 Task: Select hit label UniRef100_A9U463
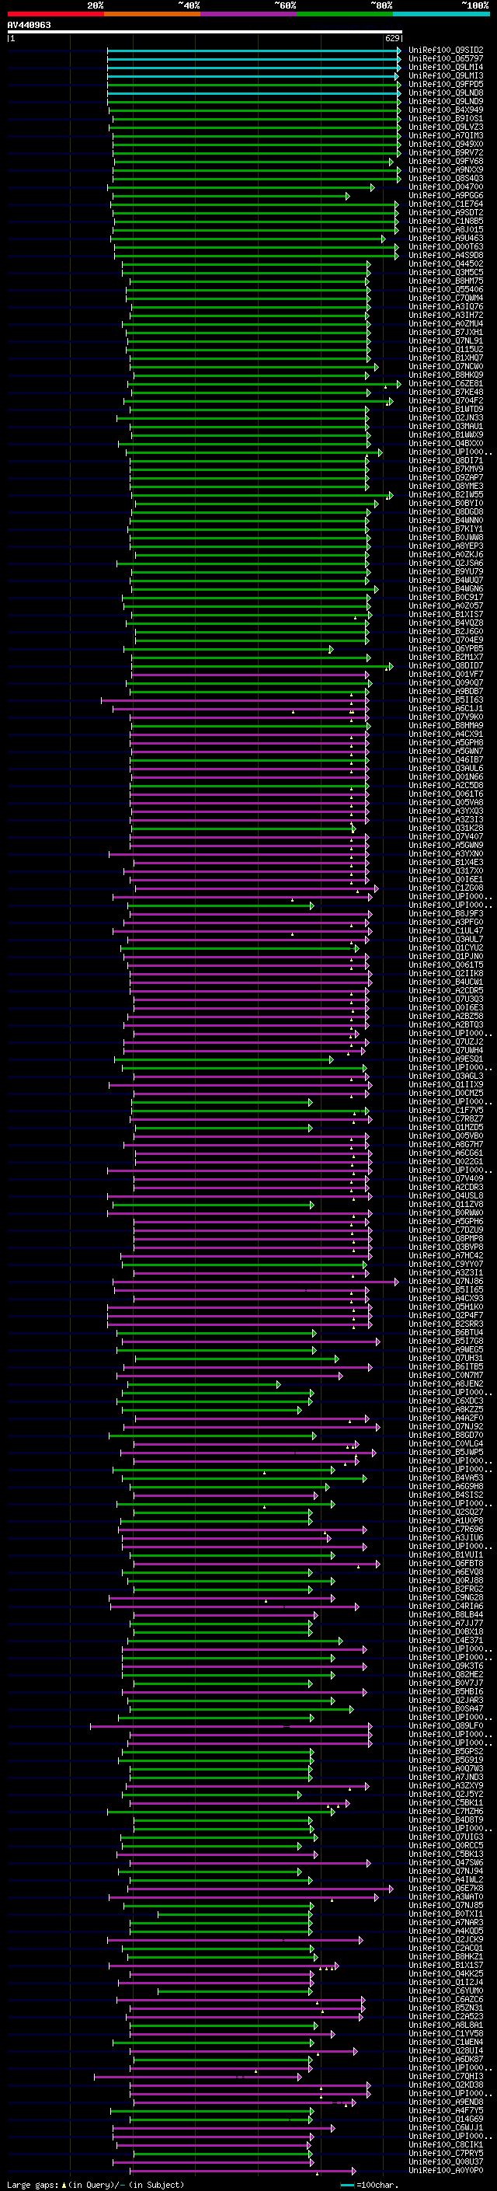[446, 238]
